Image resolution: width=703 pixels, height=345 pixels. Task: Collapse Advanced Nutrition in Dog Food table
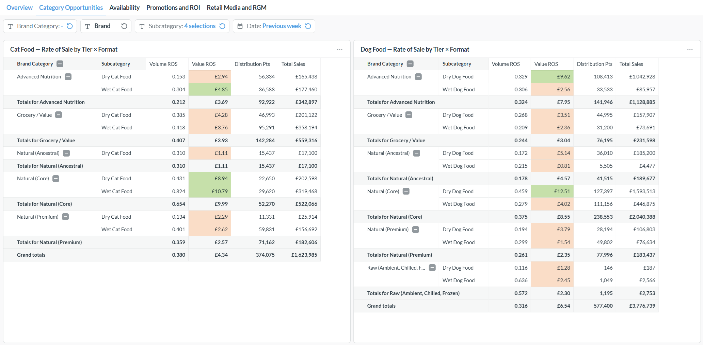[x=418, y=77]
